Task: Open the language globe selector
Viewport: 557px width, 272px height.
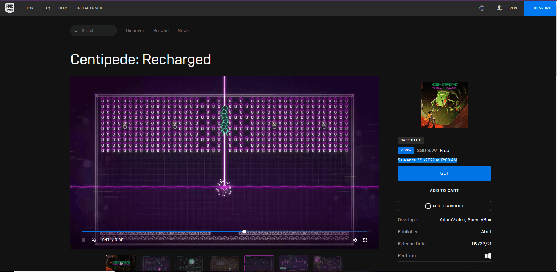Action: 482,8
